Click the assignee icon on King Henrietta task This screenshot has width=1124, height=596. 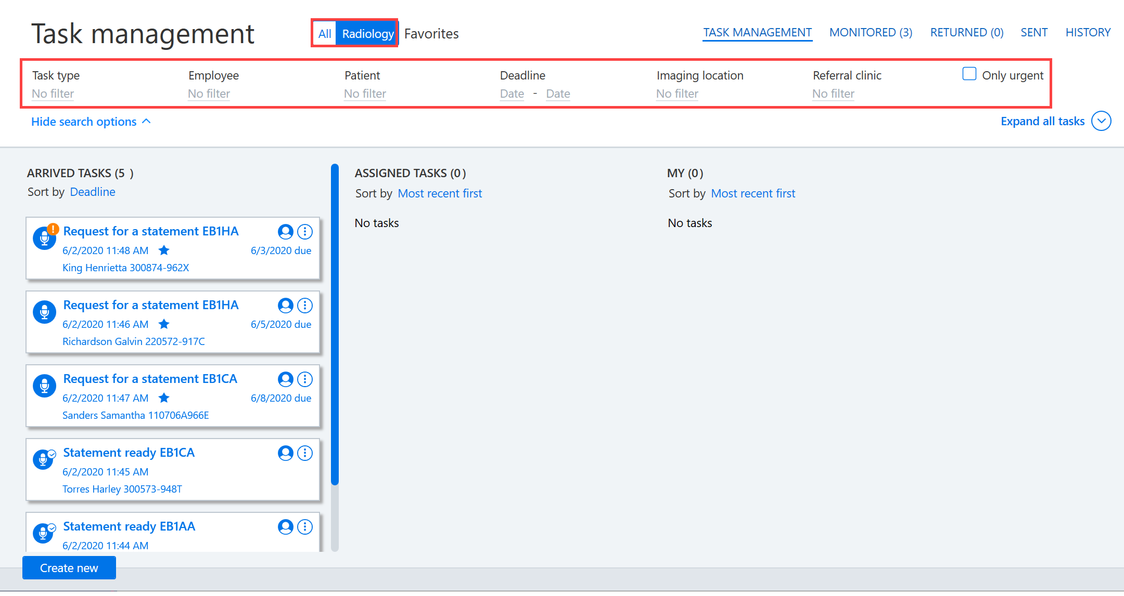[x=285, y=232]
